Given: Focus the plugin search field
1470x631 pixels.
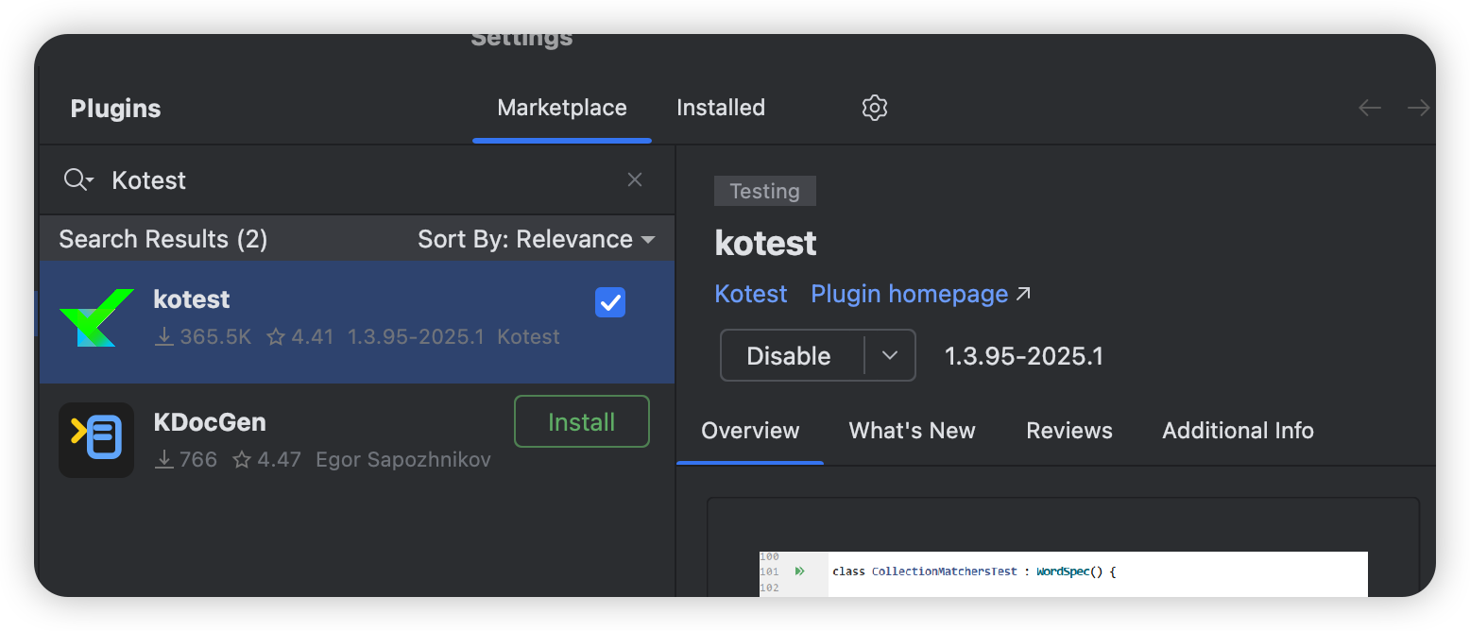Looking at the screenshot, I should tap(359, 179).
